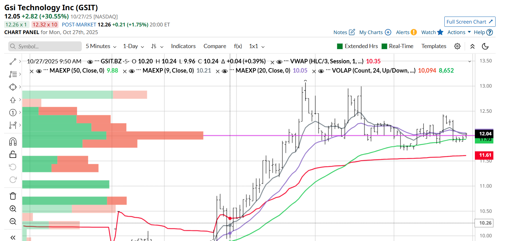Expand the Actions dropdown menu
514x241 pixels.
pos(459,32)
